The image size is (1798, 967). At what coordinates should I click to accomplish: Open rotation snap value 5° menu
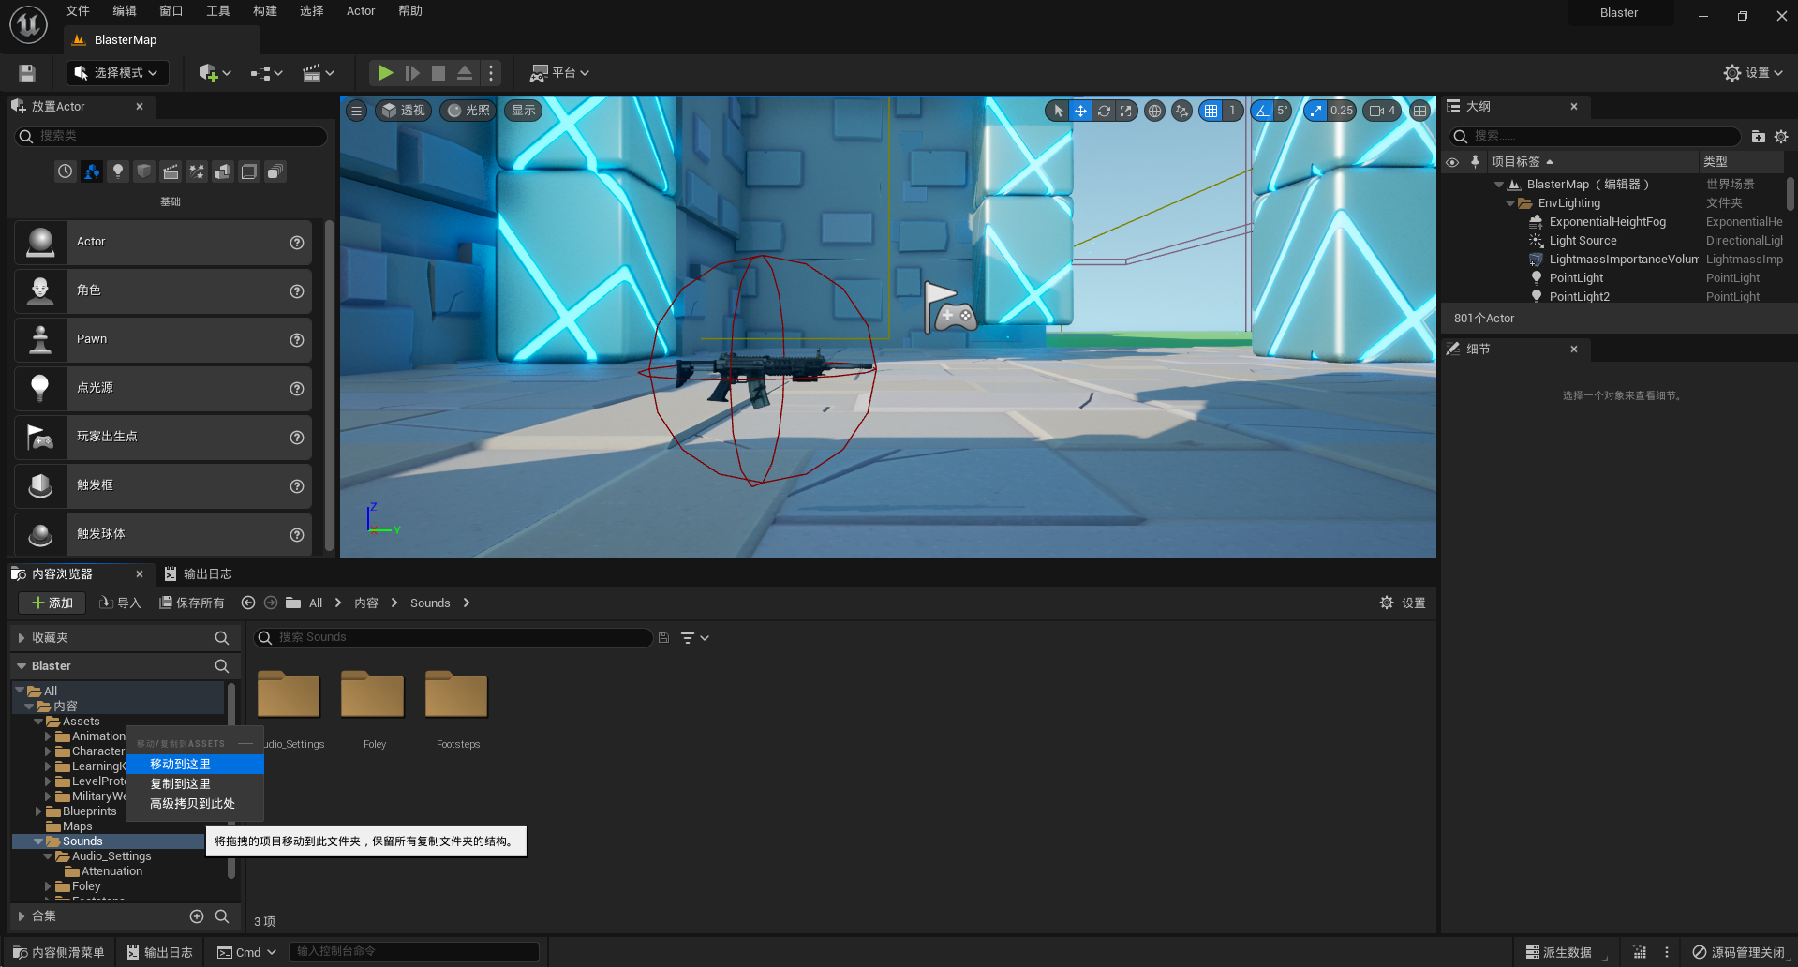coord(1283,111)
